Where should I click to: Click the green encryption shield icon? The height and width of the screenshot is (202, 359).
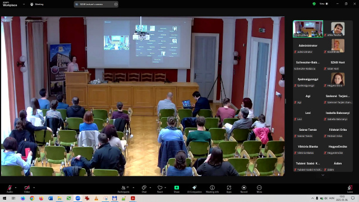tap(314, 4)
